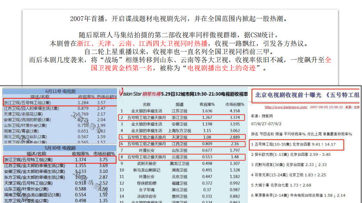This screenshot has height=203, width=362.
Task: Click the Zhejiang TV row with rating 1.284
Action: click(x=59, y=103)
